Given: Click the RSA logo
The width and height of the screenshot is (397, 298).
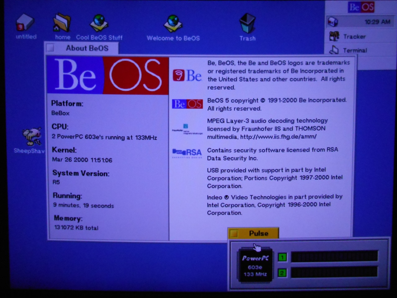Looking at the screenshot, I should pos(187,153).
